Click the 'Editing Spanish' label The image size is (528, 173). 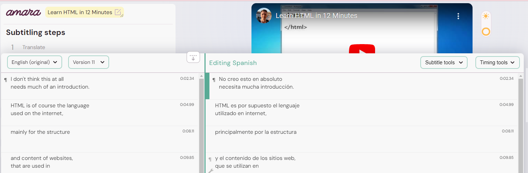click(233, 63)
